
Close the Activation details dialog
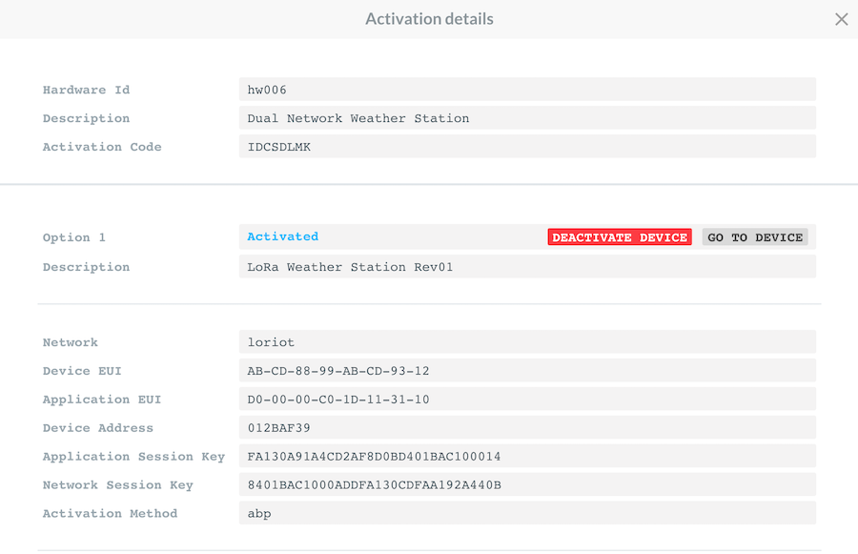(841, 19)
